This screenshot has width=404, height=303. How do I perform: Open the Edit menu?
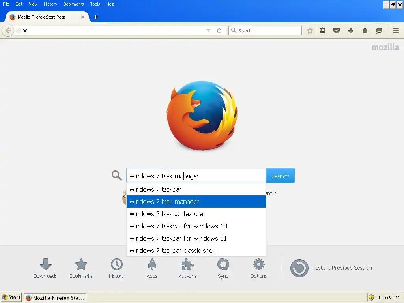pyautogui.click(x=19, y=4)
